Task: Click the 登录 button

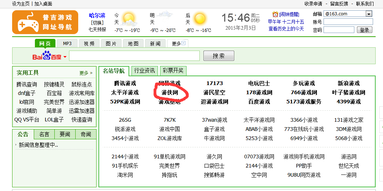Action: (365, 30)
